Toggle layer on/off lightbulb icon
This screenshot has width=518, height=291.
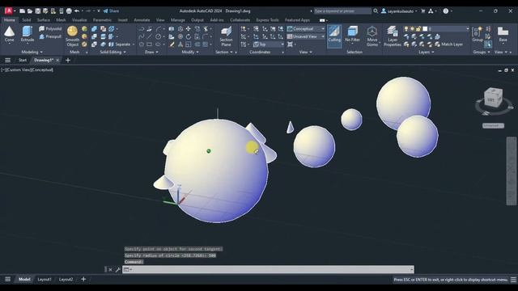pos(406,29)
